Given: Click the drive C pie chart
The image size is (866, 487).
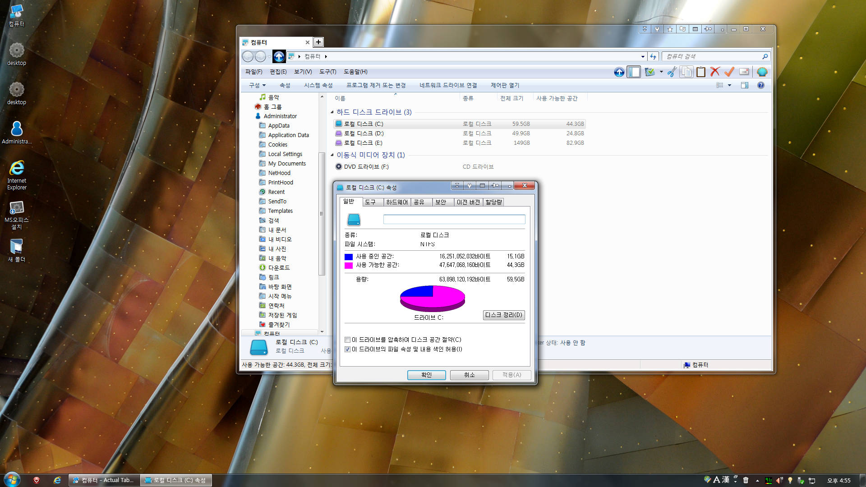Looking at the screenshot, I should pos(432,299).
